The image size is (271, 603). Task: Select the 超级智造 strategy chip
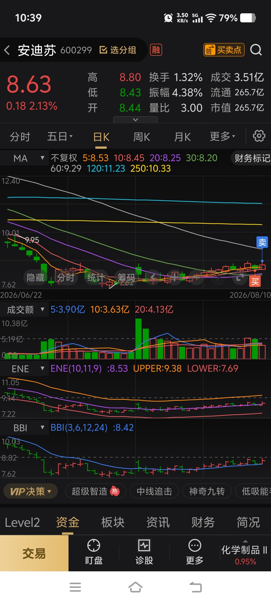pyautogui.click(x=95, y=491)
